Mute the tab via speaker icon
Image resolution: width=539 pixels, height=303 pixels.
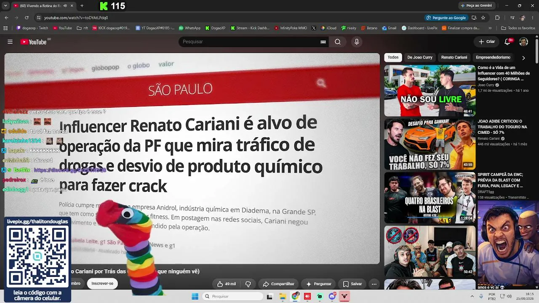pyautogui.click(x=65, y=6)
